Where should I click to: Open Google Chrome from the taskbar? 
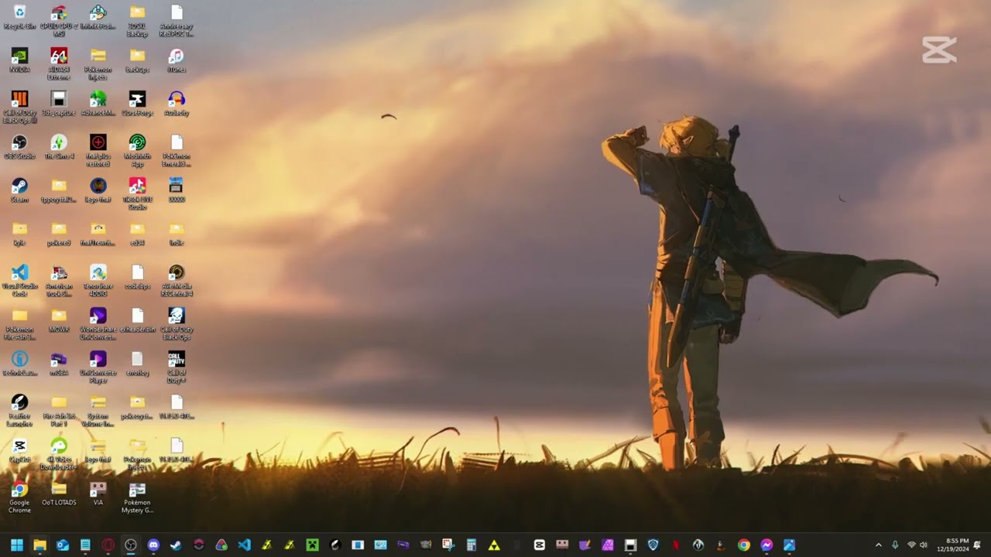pyautogui.click(x=744, y=545)
